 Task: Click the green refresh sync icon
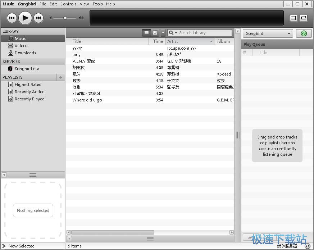(304, 33)
